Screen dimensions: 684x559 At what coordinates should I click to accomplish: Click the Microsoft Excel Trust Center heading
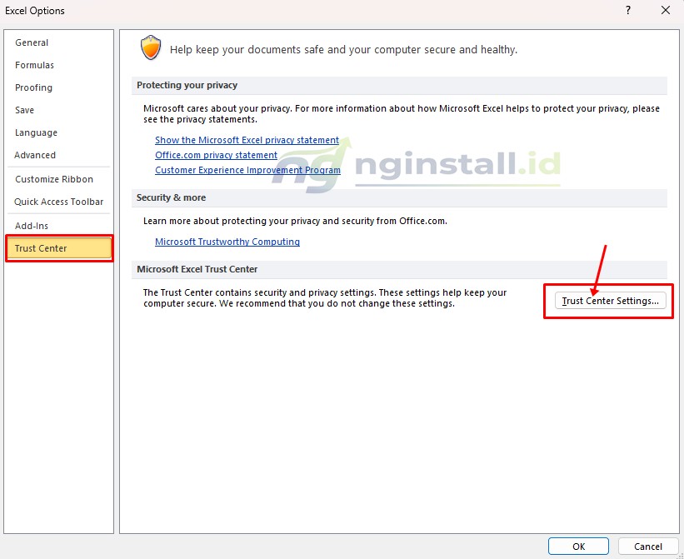pos(197,269)
